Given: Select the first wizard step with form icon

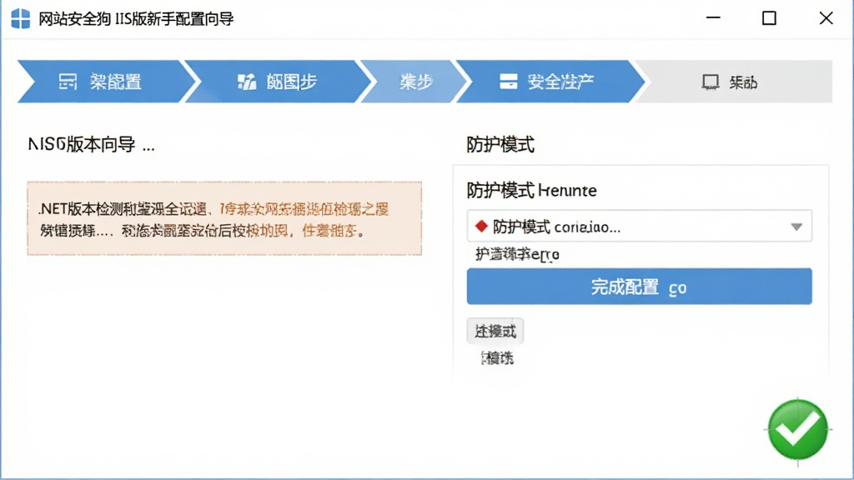Looking at the screenshot, I should coord(106,82).
